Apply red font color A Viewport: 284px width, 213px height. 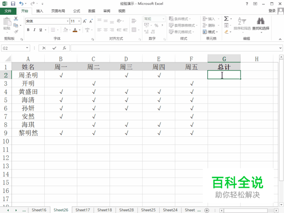tap(75, 30)
